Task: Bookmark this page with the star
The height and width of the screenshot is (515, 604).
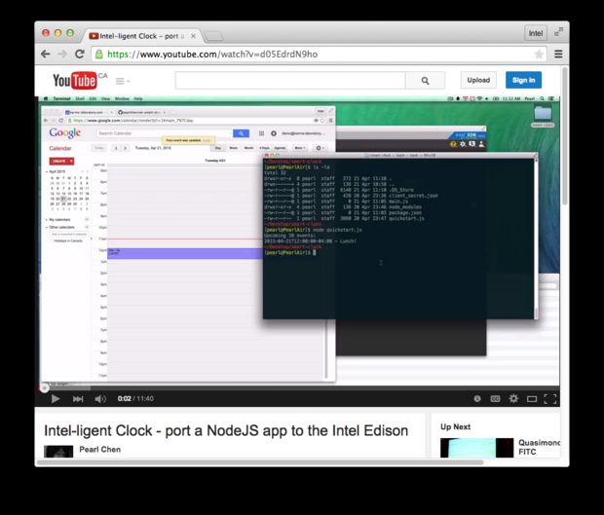Action: pos(539,55)
